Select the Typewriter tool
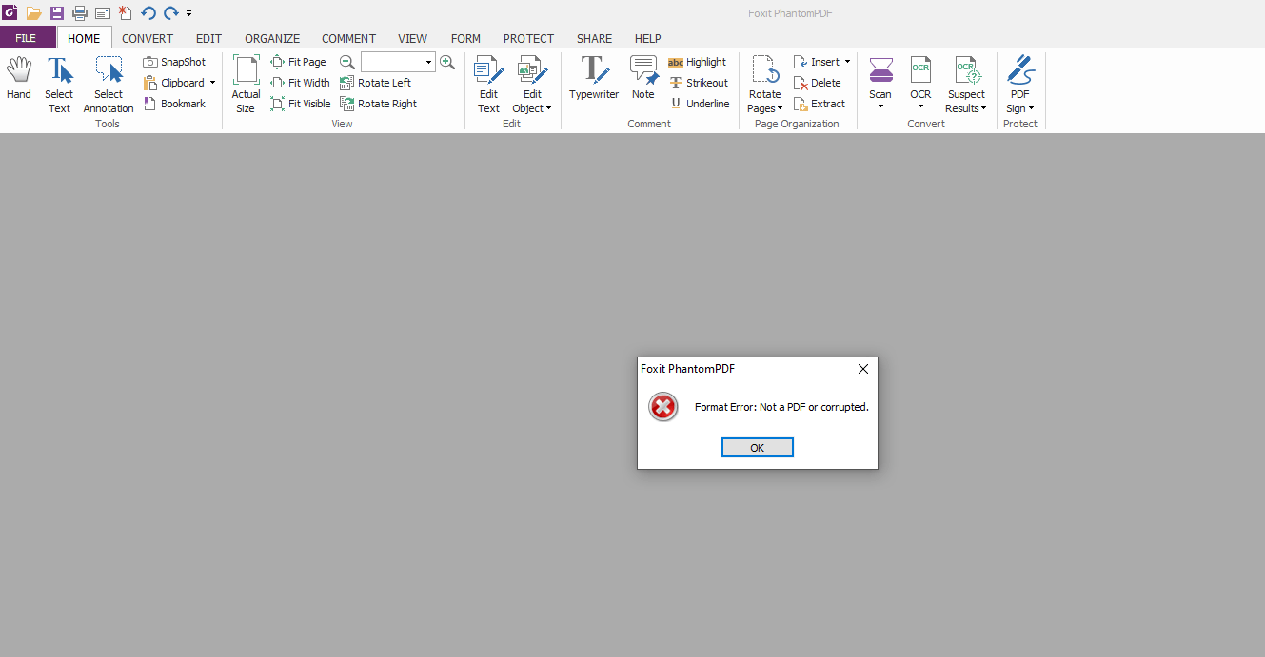 pos(593,81)
